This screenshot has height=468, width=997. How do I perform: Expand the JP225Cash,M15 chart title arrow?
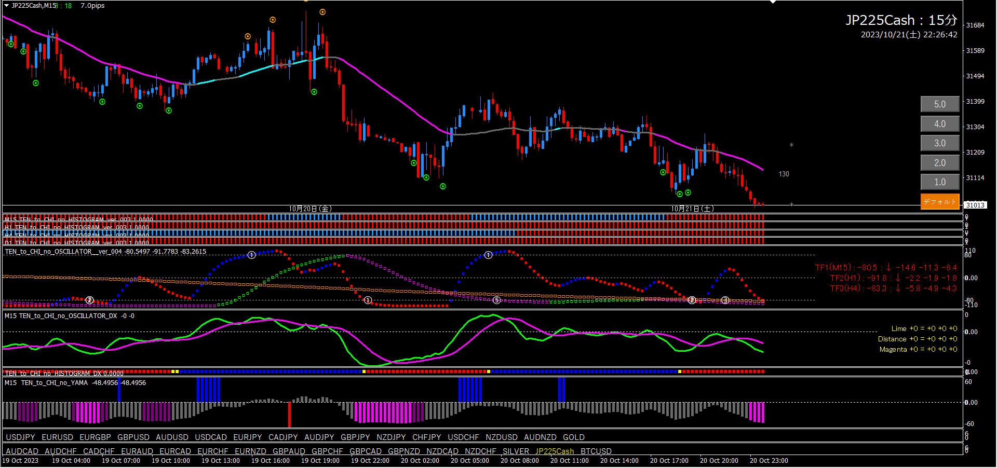point(6,5)
